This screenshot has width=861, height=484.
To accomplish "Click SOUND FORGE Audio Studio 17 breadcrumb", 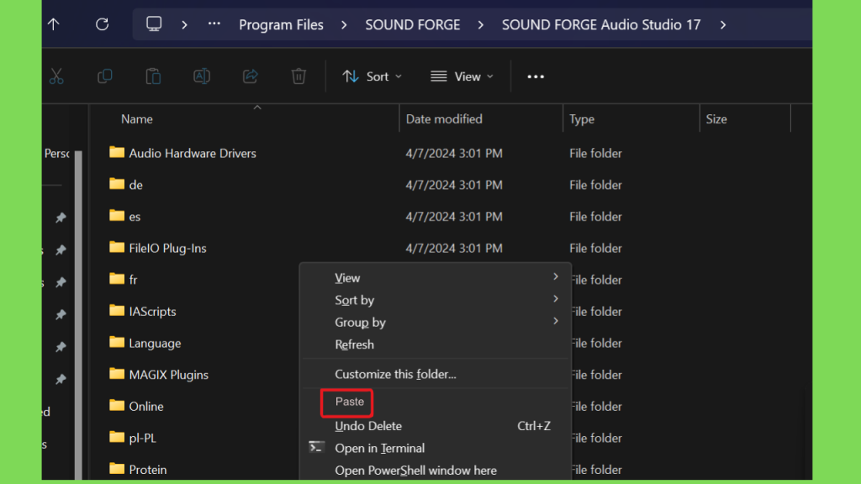I will click(601, 24).
